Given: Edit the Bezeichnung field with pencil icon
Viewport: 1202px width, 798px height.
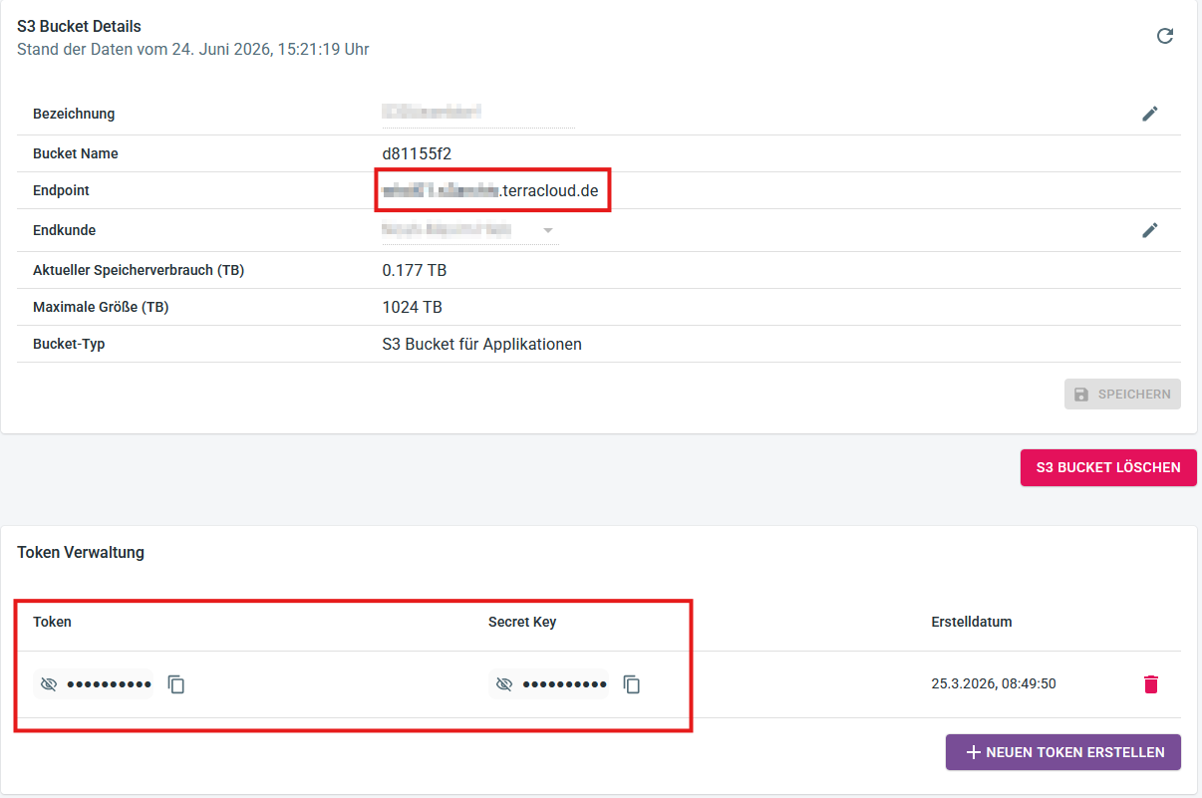Looking at the screenshot, I should click(x=1150, y=114).
